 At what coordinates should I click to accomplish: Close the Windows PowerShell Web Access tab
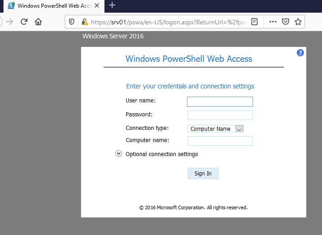97,5
